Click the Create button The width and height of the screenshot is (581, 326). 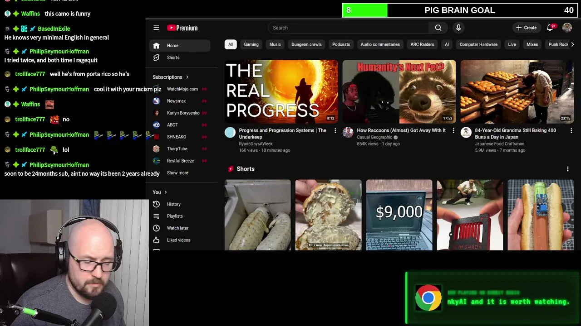pyautogui.click(x=526, y=28)
